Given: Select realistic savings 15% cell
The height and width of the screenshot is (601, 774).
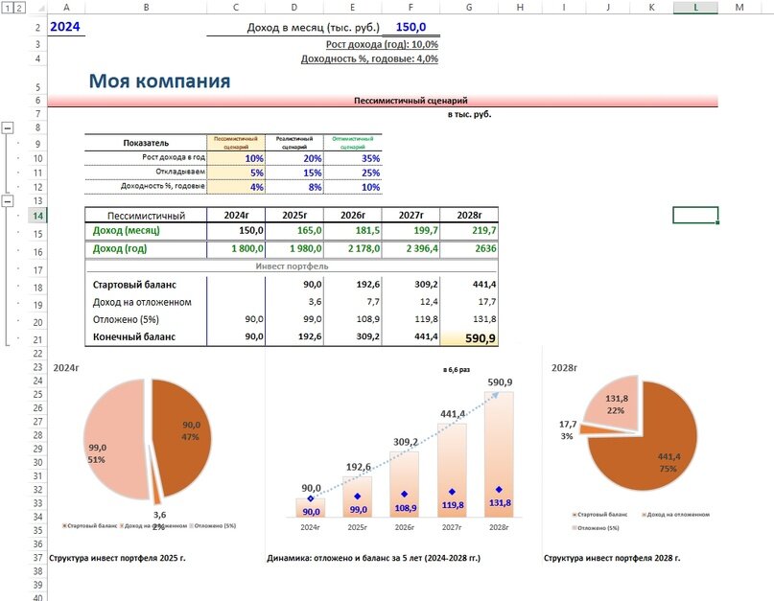Looking at the screenshot, I should pos(294,173).
